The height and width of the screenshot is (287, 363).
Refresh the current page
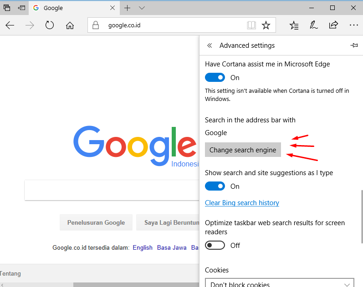pos(49,25)
